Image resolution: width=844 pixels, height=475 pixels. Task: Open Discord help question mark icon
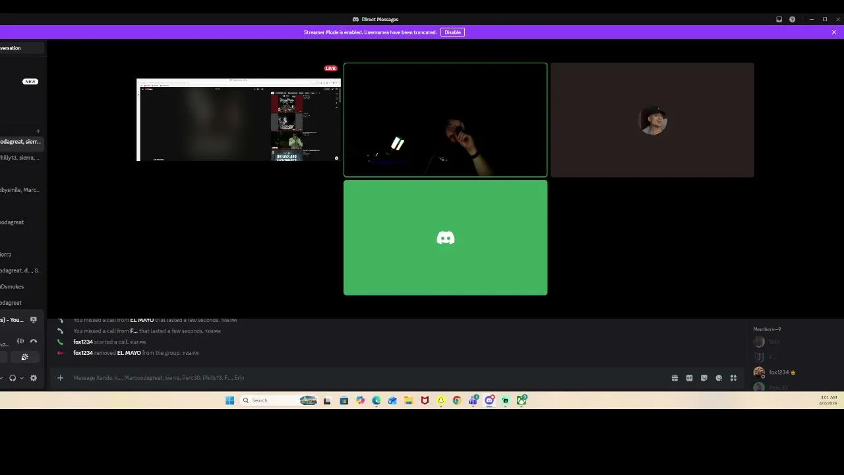(x=792, y=19)
